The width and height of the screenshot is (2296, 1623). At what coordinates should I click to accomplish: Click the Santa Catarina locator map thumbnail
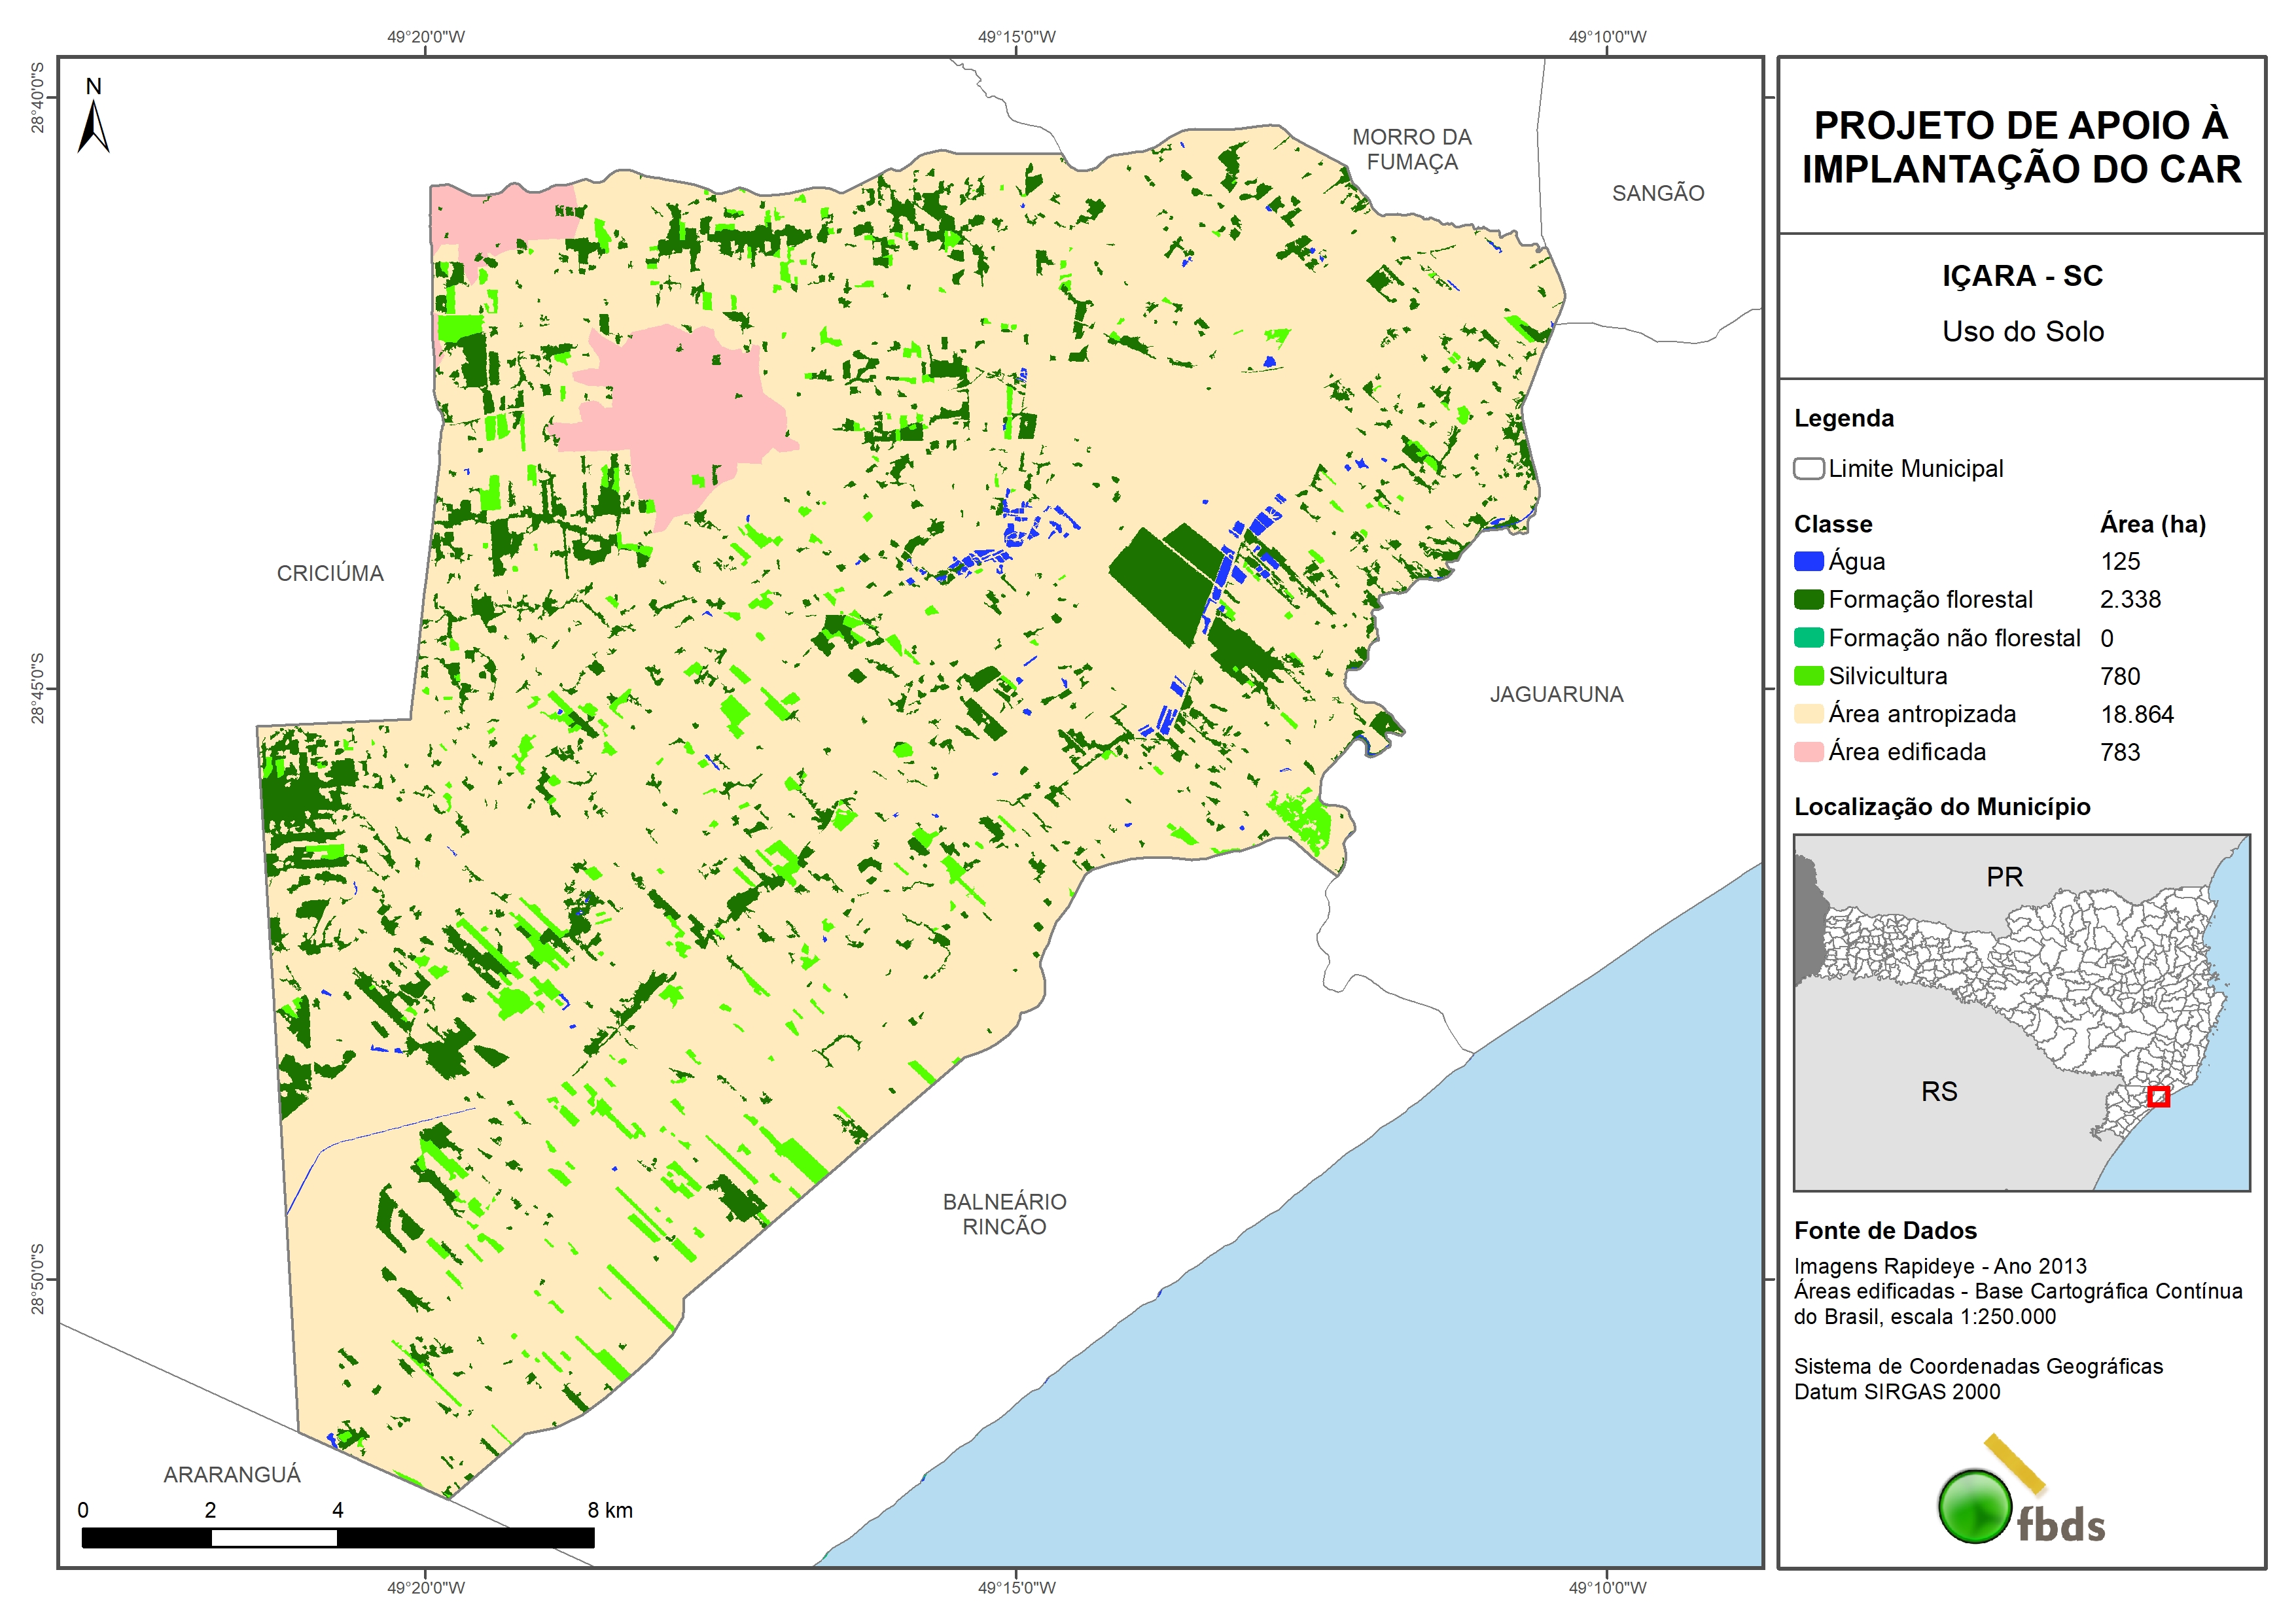pyautogui.click(x=2021, y=1012)
